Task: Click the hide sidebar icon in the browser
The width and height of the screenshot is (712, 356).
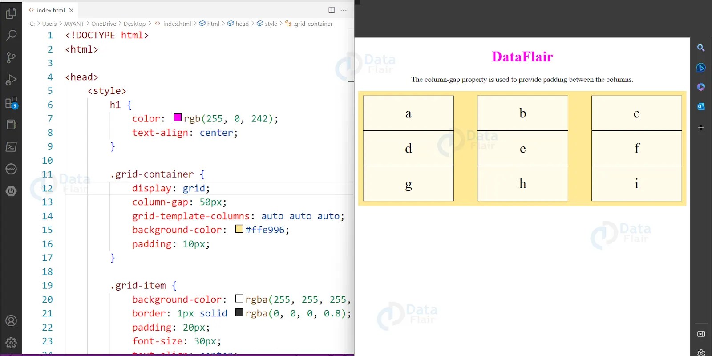Action: click(x=701, y=334)
